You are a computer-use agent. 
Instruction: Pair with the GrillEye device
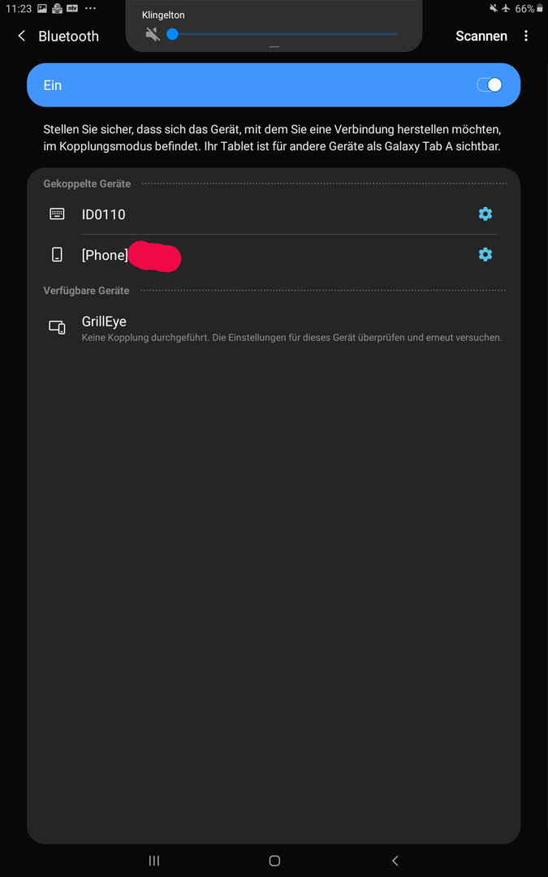pos(274,328)
